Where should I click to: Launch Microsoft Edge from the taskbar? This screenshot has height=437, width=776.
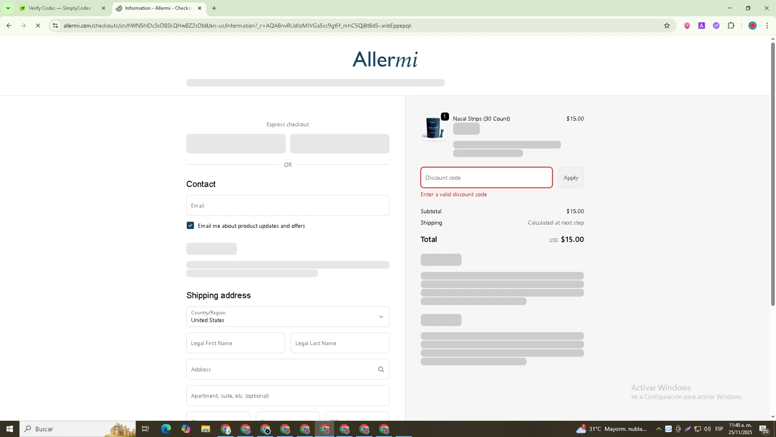166,429
